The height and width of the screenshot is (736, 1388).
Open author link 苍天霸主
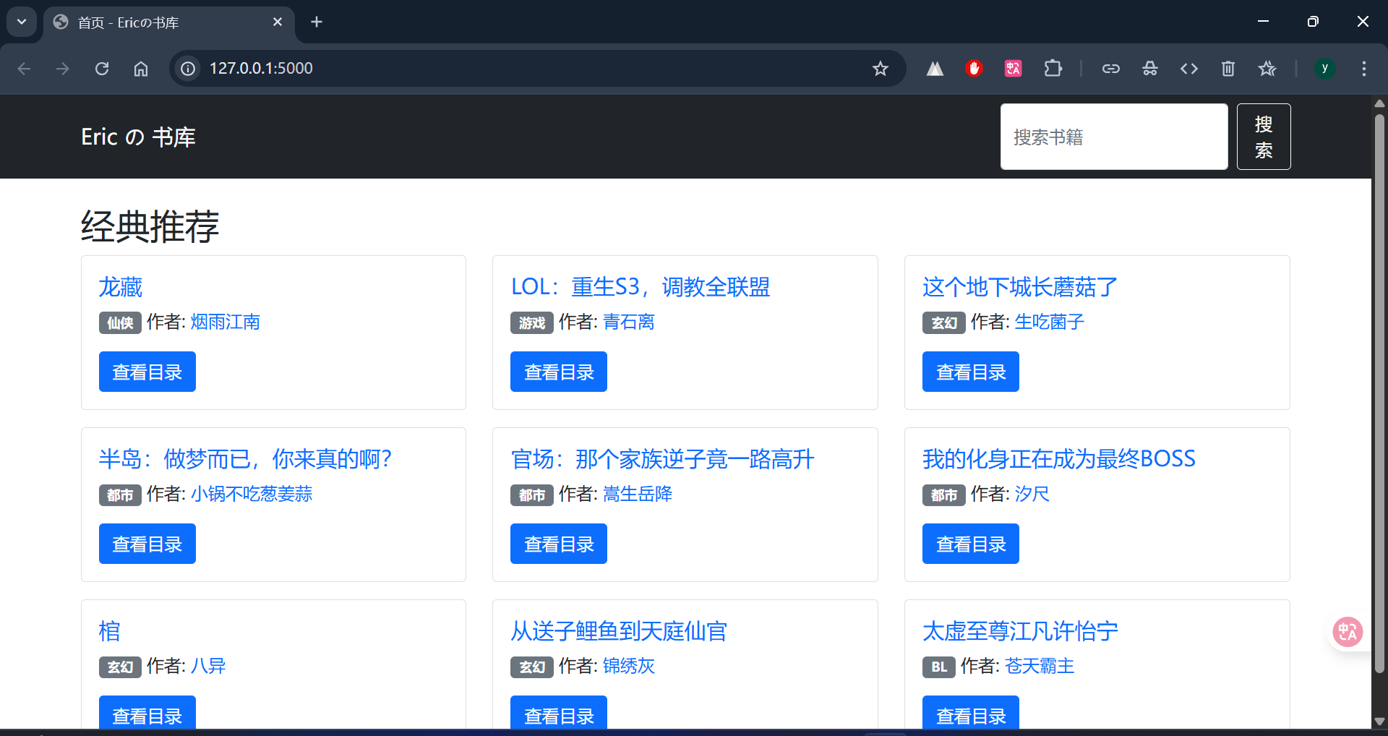pyautogui.click(x=1040, y=666)
